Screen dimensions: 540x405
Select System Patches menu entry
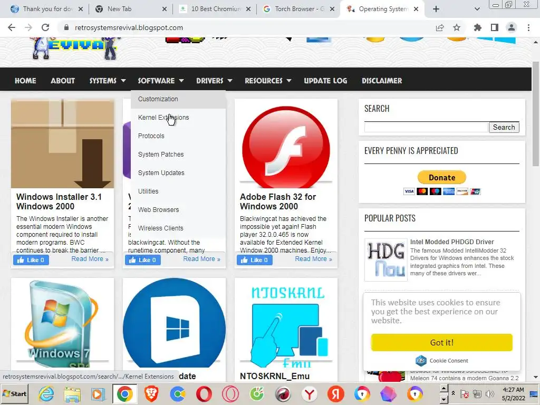point(178,155)
